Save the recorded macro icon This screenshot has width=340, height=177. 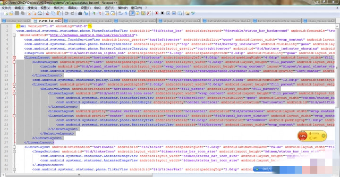(x=180, y=13)
